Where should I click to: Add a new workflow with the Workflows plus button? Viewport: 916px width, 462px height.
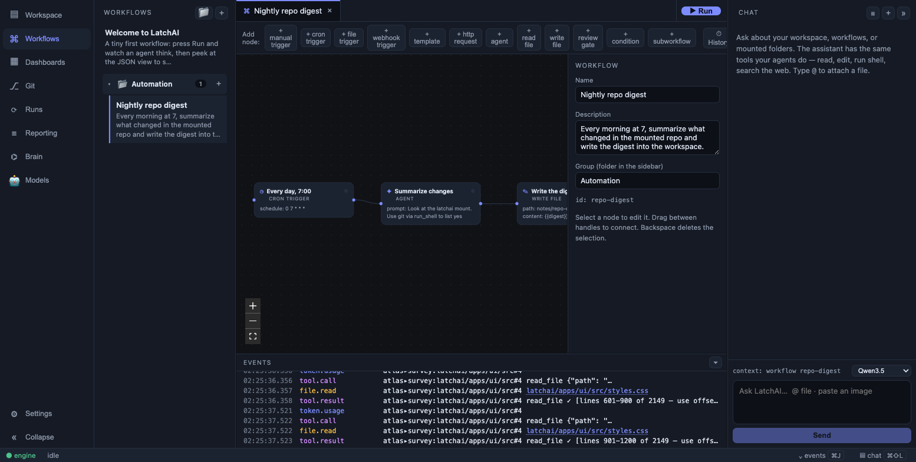coord(222,12)
